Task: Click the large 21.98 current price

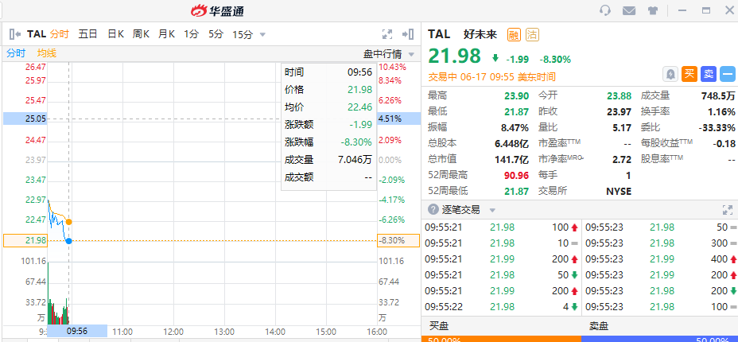Action: pyautogui.click(x=454, y=56)
